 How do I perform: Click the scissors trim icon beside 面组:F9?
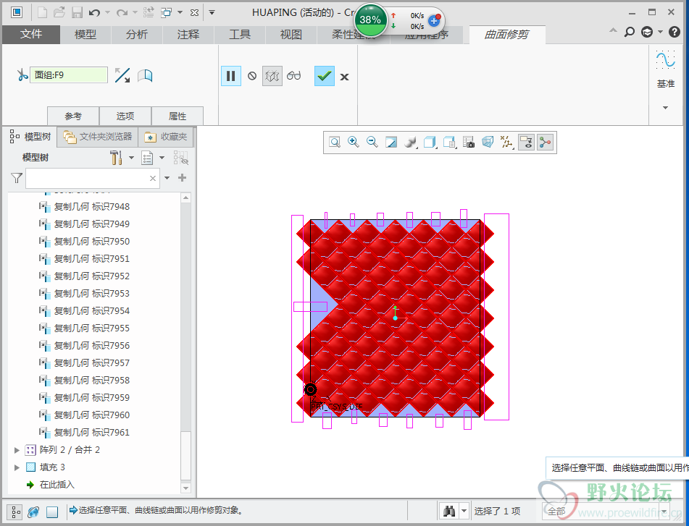[x=22, y=75]
